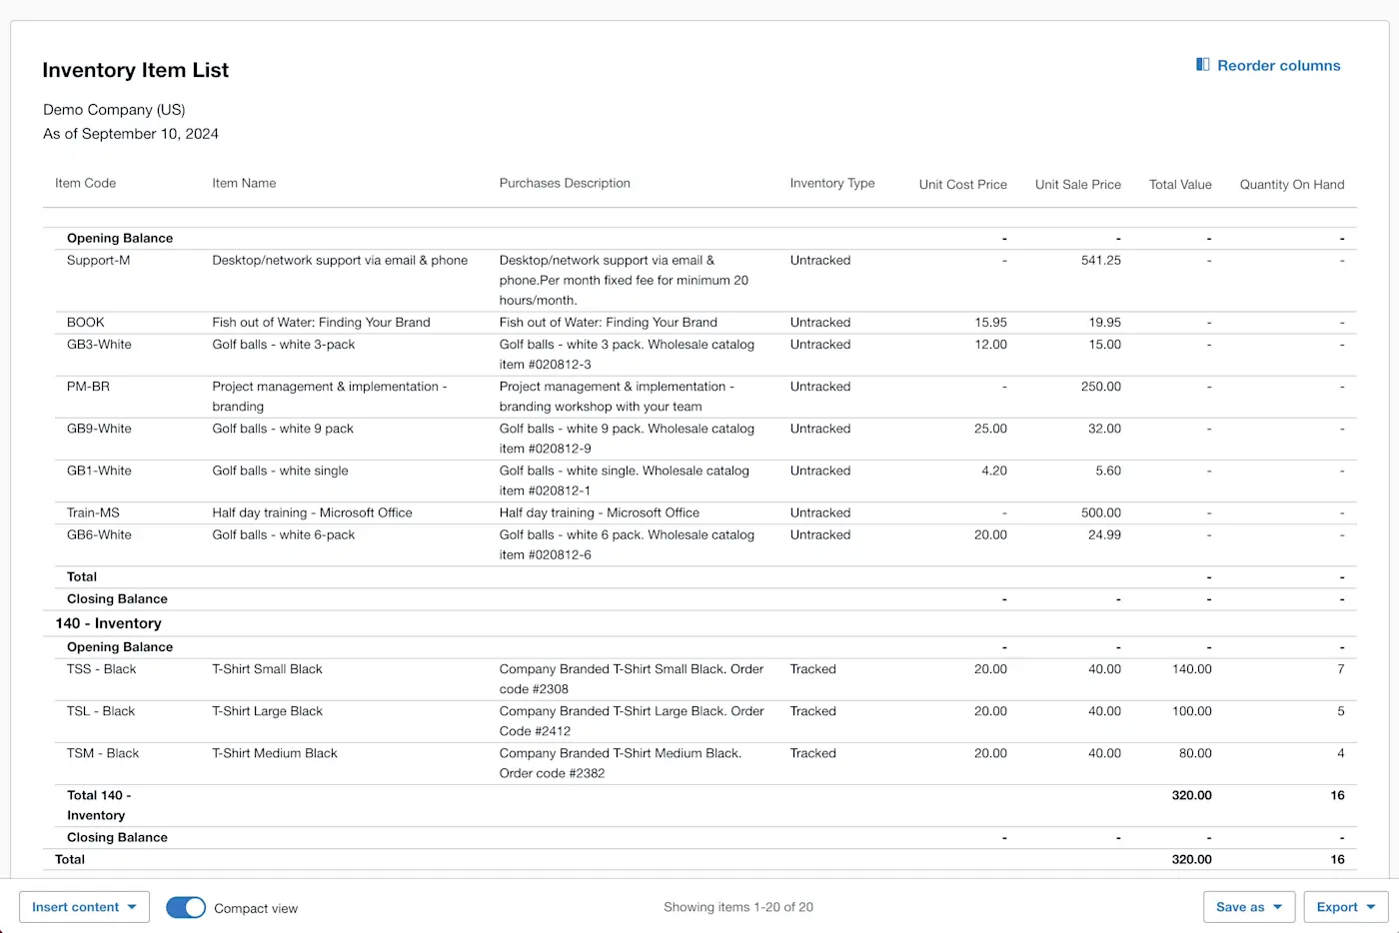Click the Purchases Description column header
The width and height of the screenshot is (1399, 933).
point(565,183)
